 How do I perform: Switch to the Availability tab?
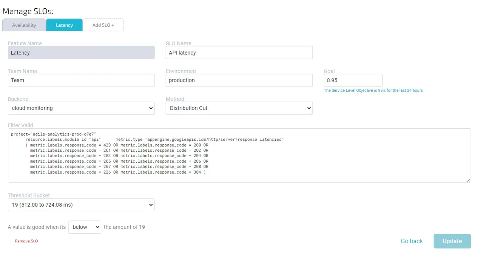24,25
